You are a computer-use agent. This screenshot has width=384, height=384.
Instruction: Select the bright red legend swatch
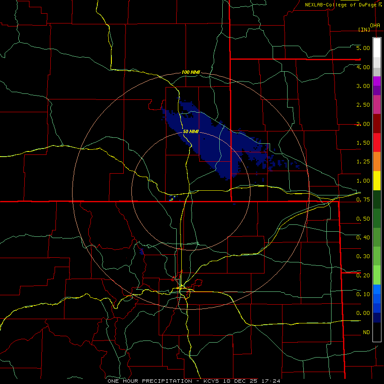pyautogui.click(x=377, y=143)
